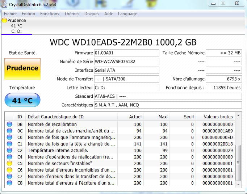Click the CrystalDiskInfo title bar app icon
247x194 pixels.
4,5
